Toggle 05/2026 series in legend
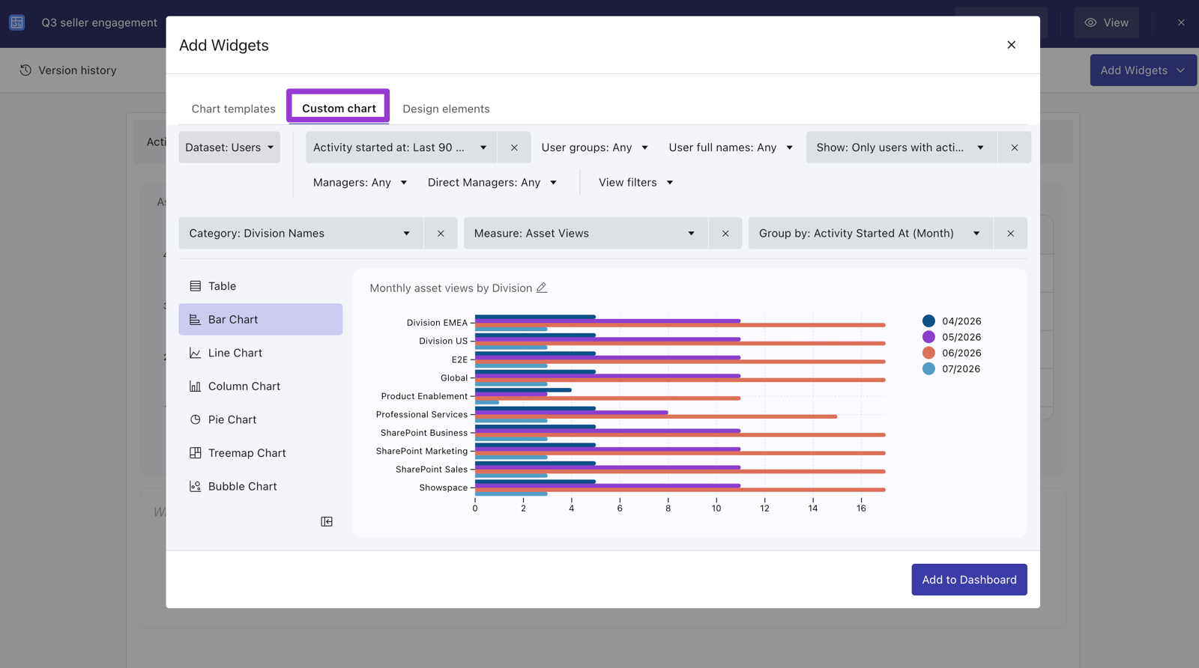Viewport: 1199px width, 668px height. 952,337
